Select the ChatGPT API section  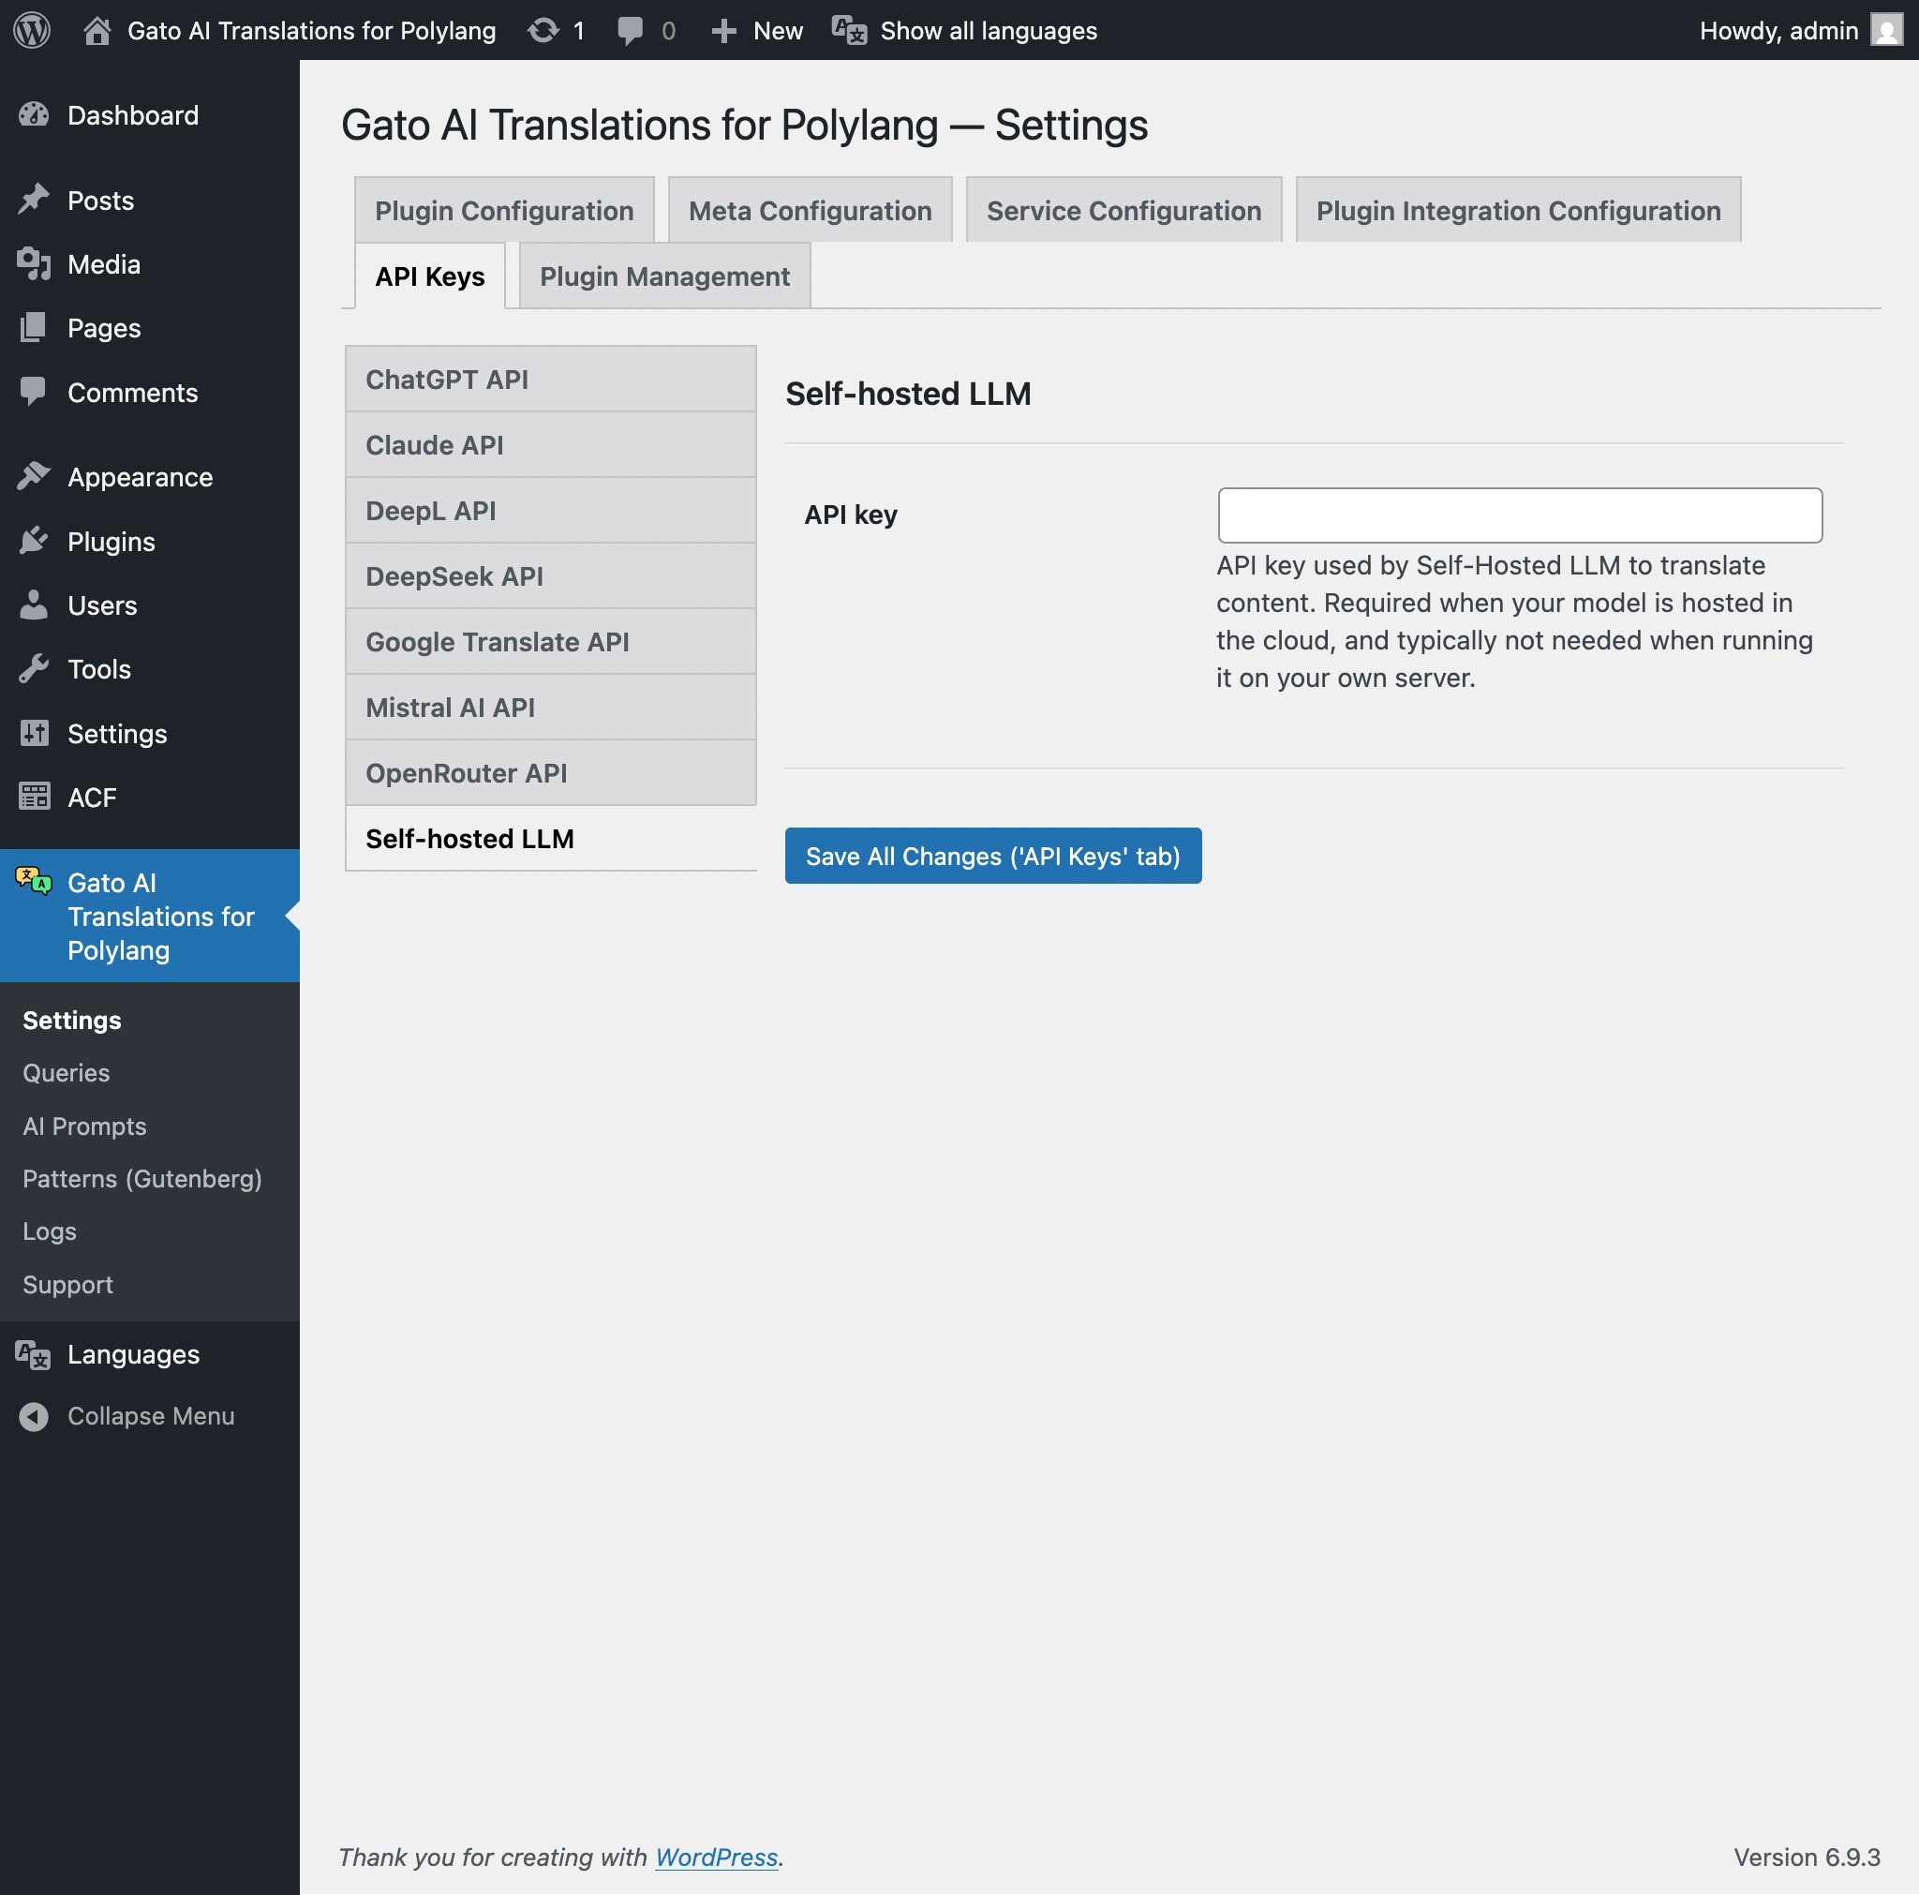(x=447, y=379)
